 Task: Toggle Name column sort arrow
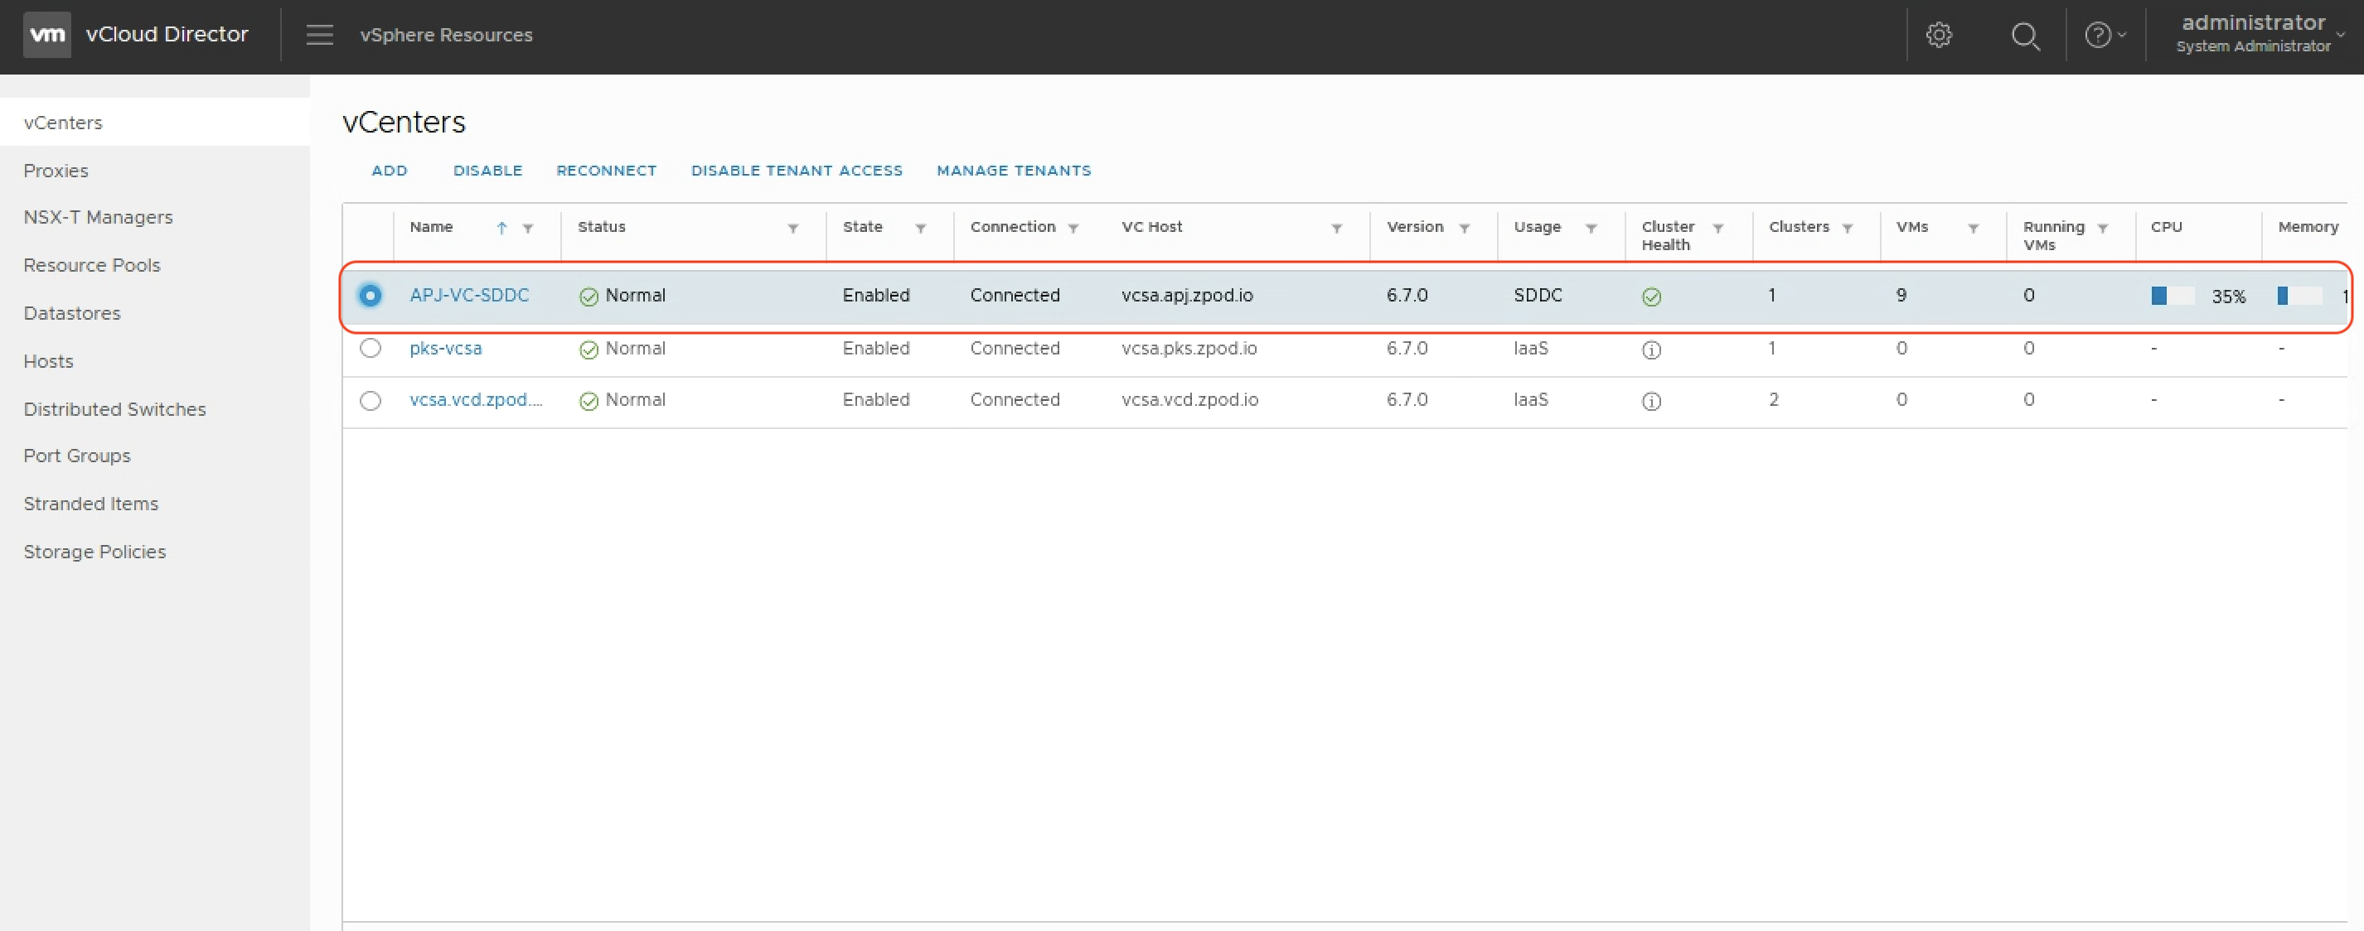[x=501, y=229]
